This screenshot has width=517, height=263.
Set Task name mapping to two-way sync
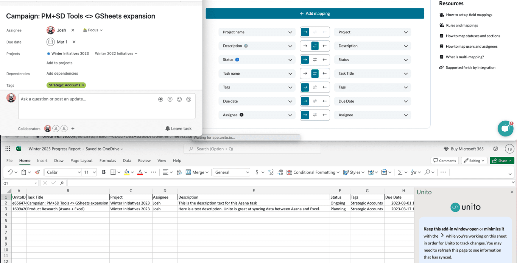click(315, 74)
